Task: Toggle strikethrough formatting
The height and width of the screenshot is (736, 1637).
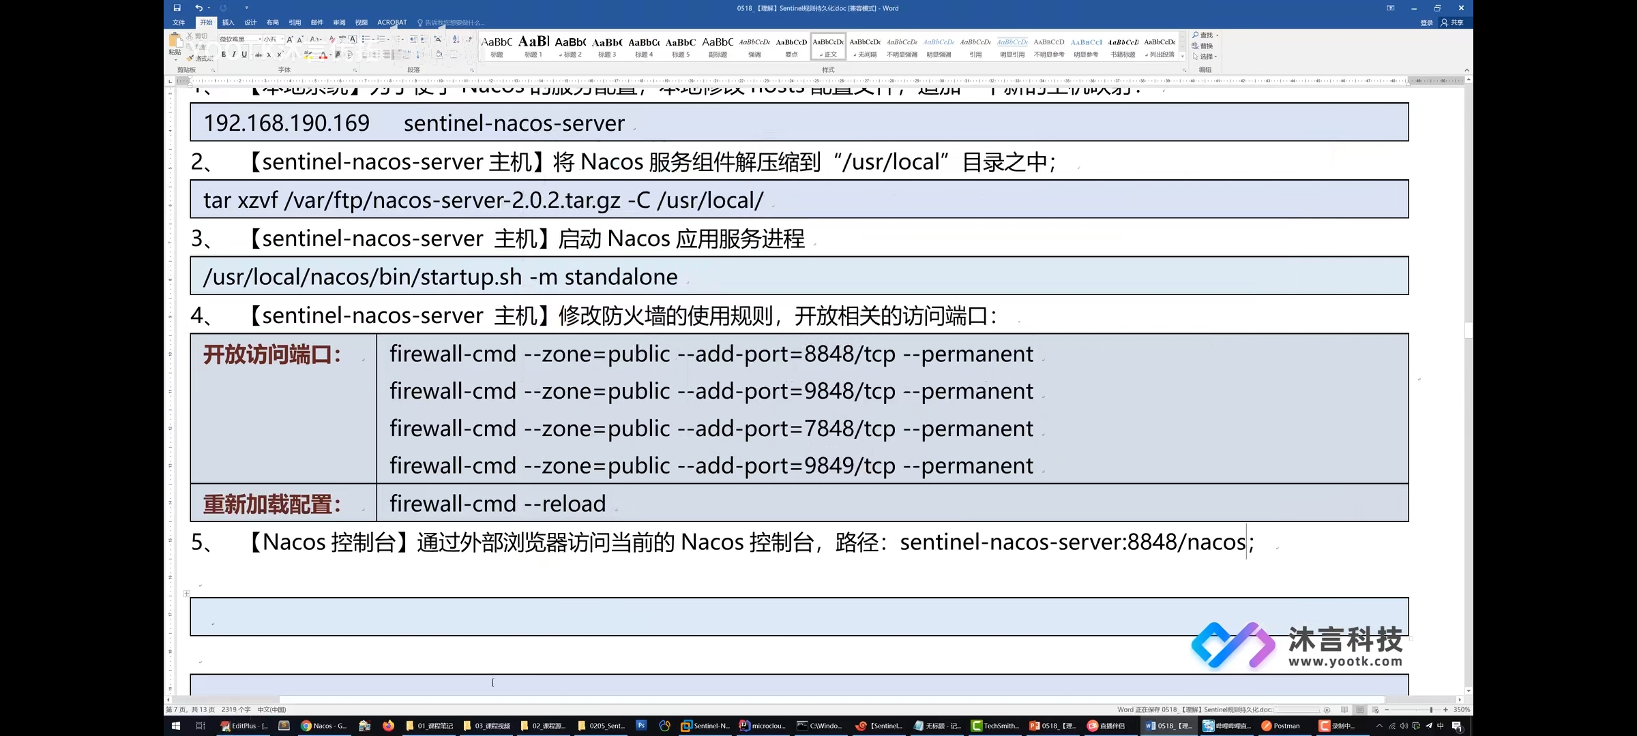Action: [x=259, y=55]
